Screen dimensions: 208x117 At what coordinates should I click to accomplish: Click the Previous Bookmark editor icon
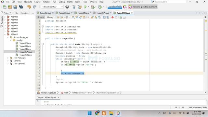point(92,17)
